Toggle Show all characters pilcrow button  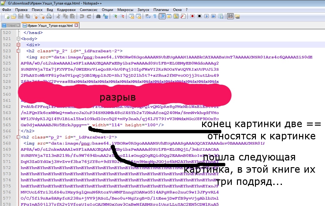coord(155,16)
